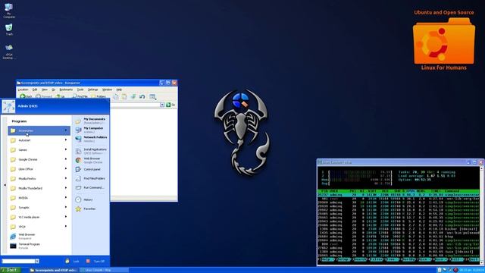This screenshot has width=485, height=273.
Task: Open the Google Chrome programs folder
Action: coord(39,159)
